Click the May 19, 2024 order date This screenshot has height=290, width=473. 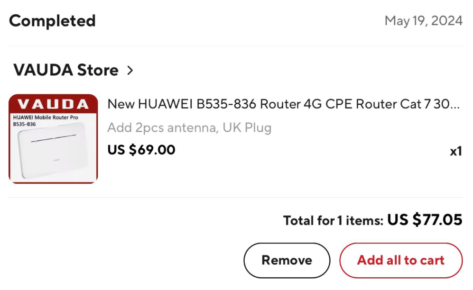pos(424,21)
